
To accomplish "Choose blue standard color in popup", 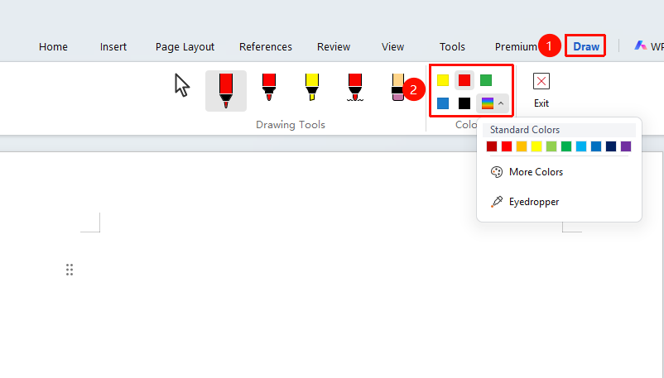I will [596, 146].
